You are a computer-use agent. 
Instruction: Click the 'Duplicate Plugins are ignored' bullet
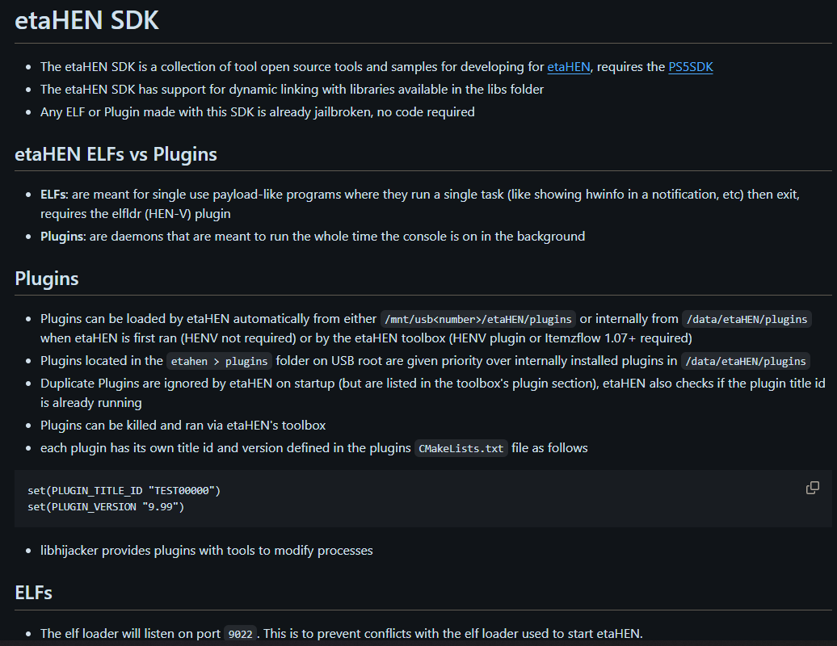coord(433,393)
